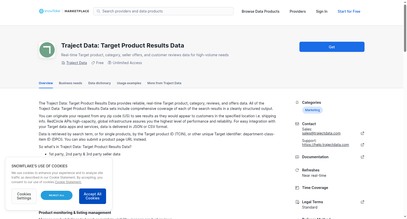Click the Traject Data product logo
The image size is (407, 219).
(47, 50)
